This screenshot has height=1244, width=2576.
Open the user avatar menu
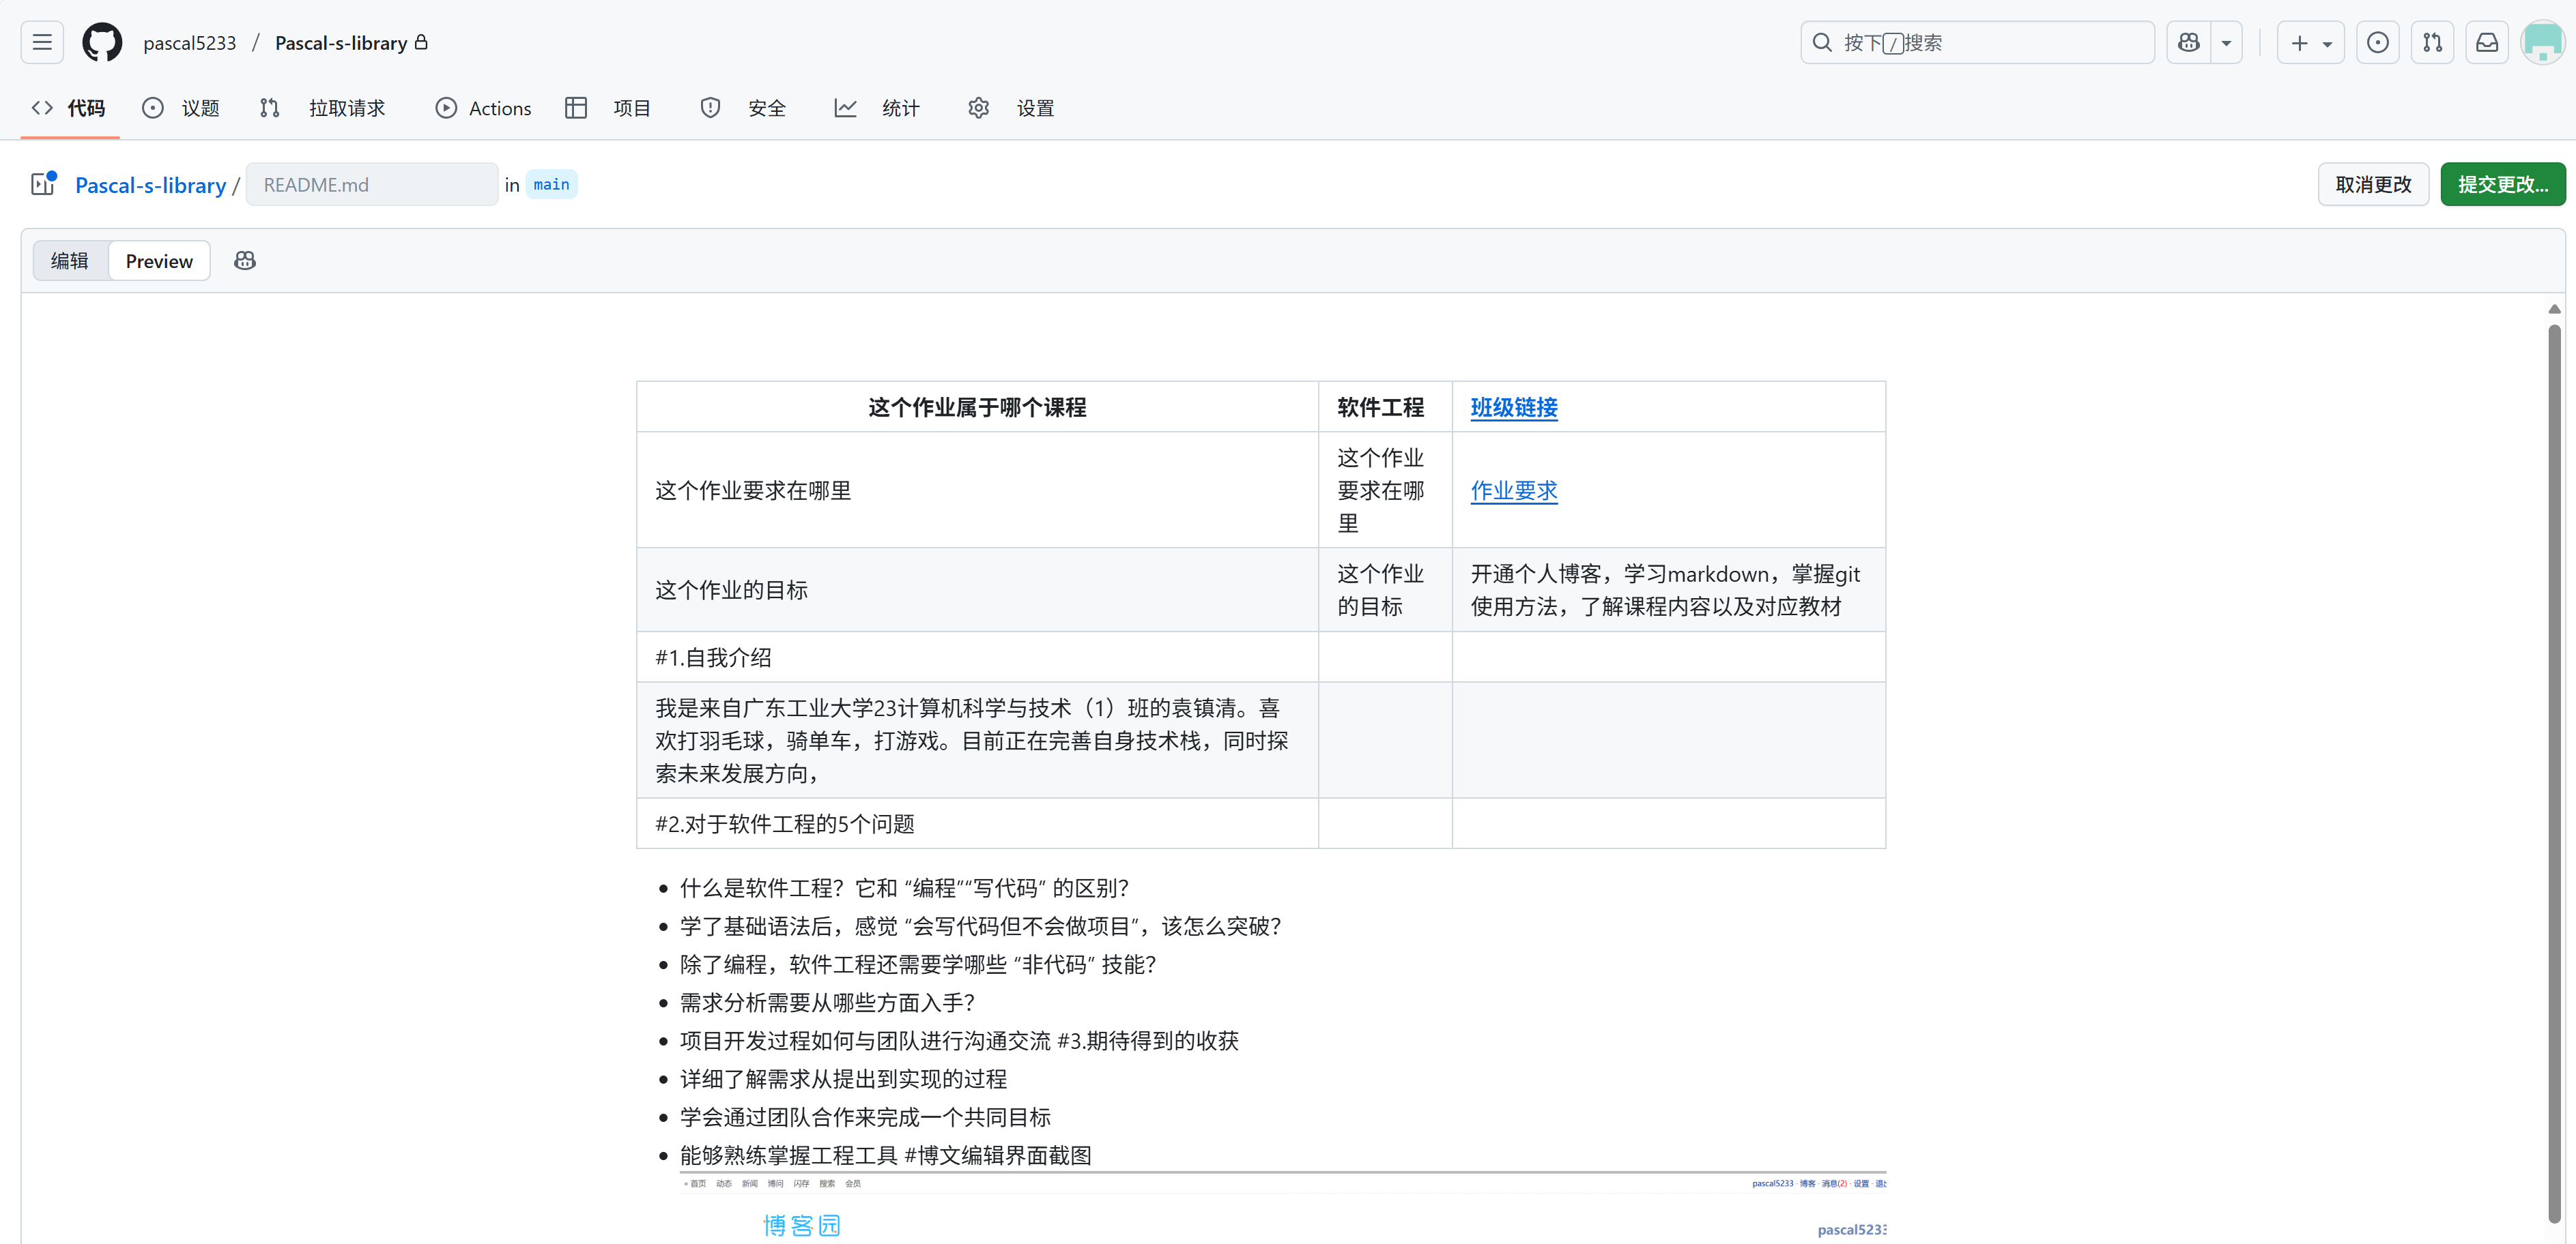[x=2541, y=42]
